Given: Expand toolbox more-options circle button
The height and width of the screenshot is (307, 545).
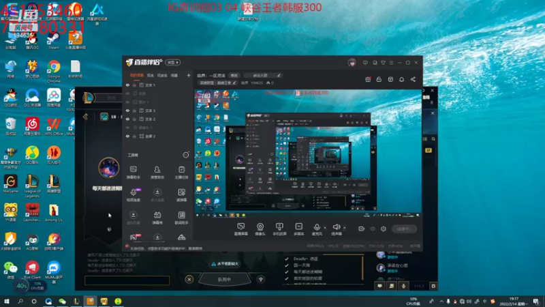Looking at the screenshot, I should coord(186,155).
